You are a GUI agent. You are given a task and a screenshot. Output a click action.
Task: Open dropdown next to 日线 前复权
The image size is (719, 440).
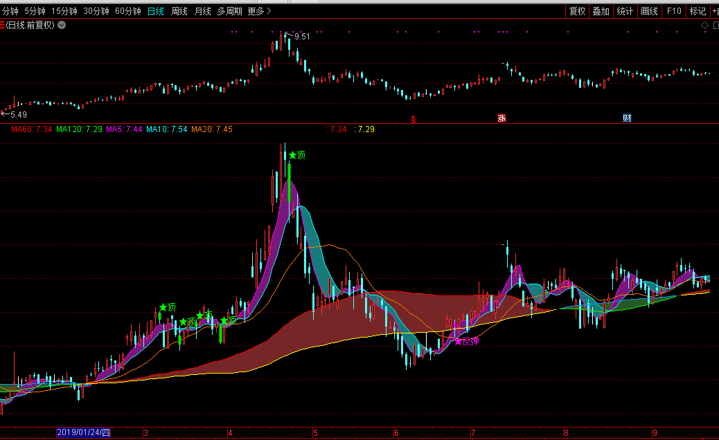62,25
